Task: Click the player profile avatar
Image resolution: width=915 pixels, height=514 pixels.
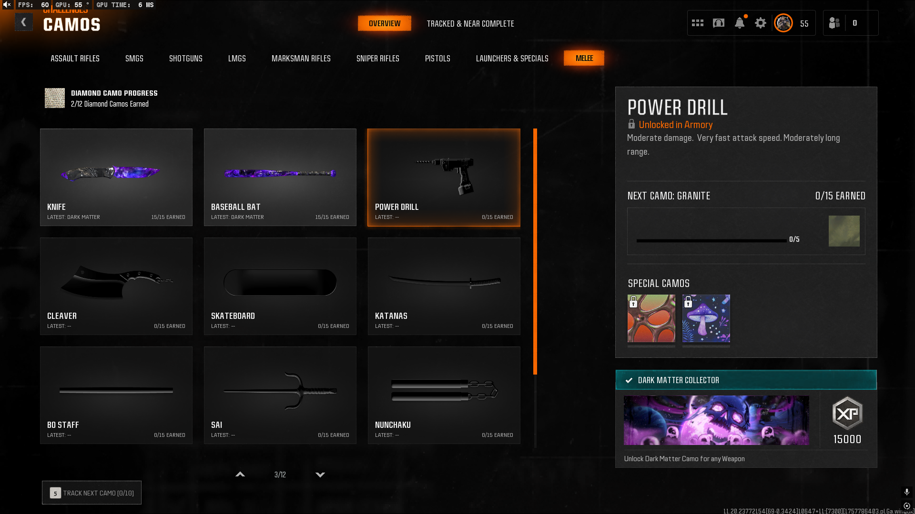Action: tap(783, 23)
